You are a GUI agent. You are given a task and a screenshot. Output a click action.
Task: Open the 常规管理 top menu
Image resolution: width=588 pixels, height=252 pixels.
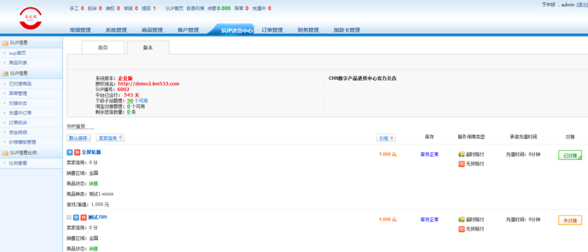point(80,30)
